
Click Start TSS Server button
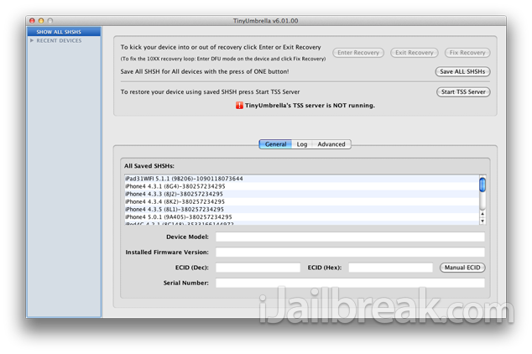463,92
